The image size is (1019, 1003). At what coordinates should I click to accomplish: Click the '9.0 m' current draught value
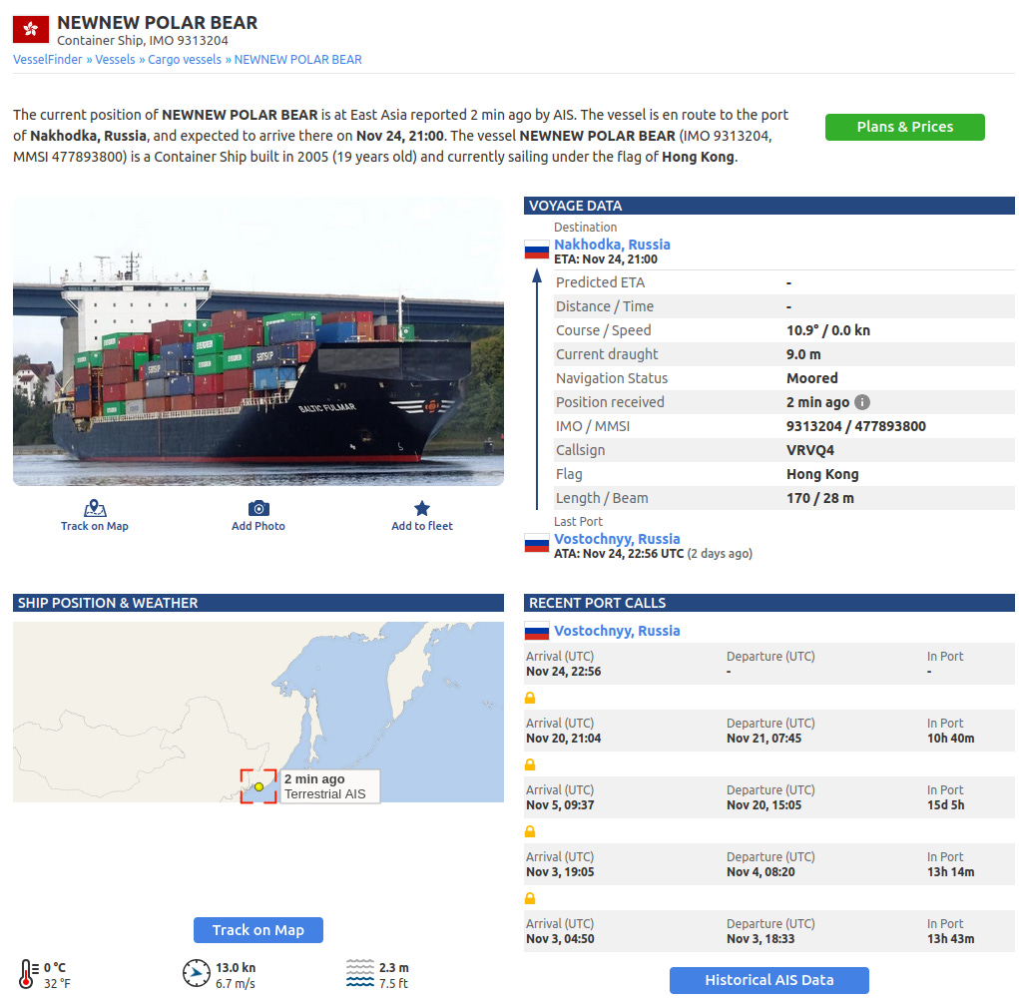coord(803,354)
